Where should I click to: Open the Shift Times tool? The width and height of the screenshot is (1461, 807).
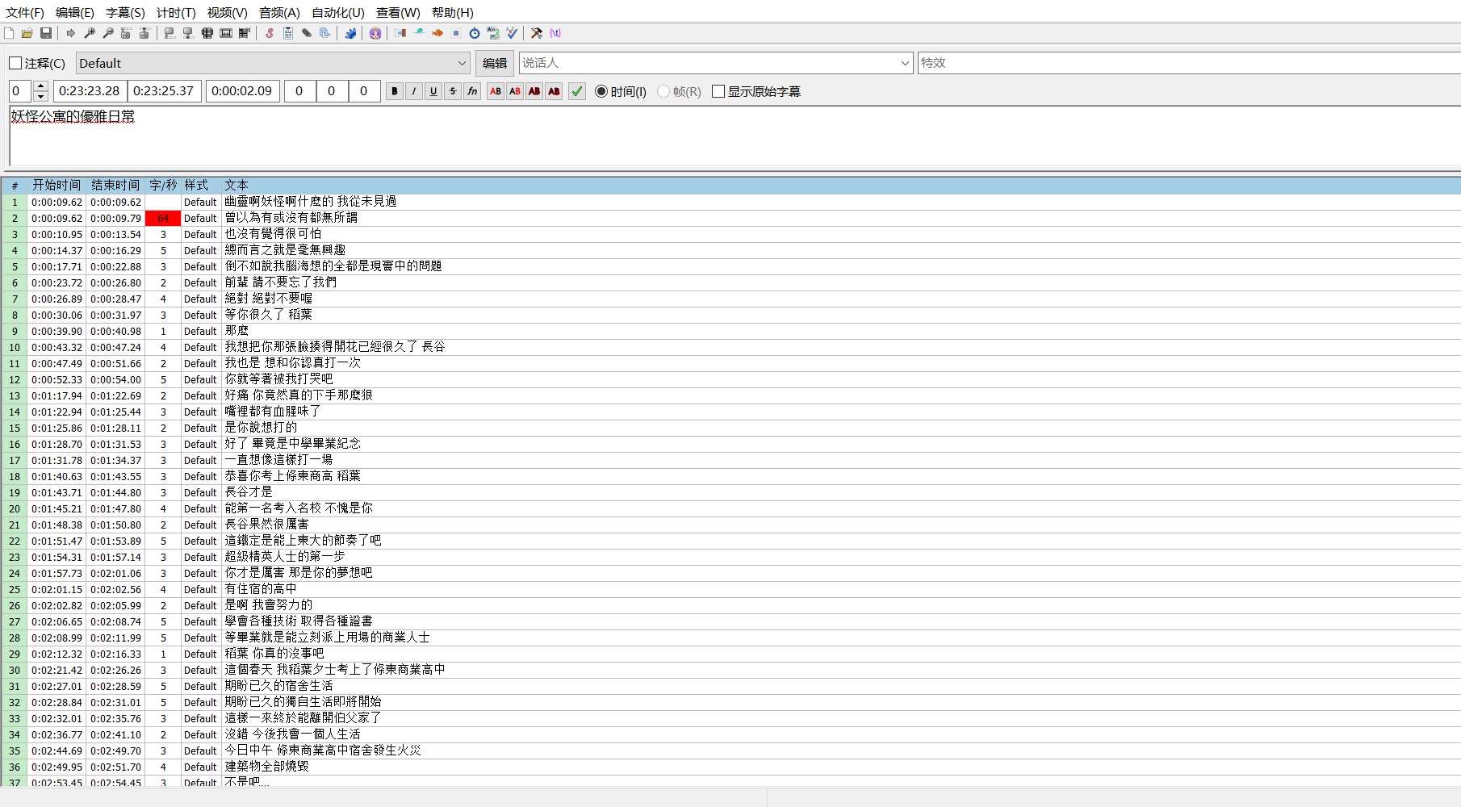click(400, 33)
